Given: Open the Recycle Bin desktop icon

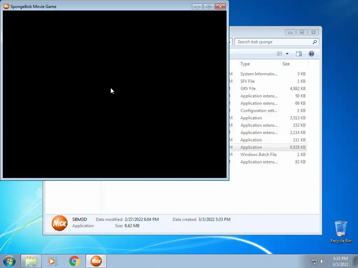Looking at the screenshot, I should click(x=341, y=232).
